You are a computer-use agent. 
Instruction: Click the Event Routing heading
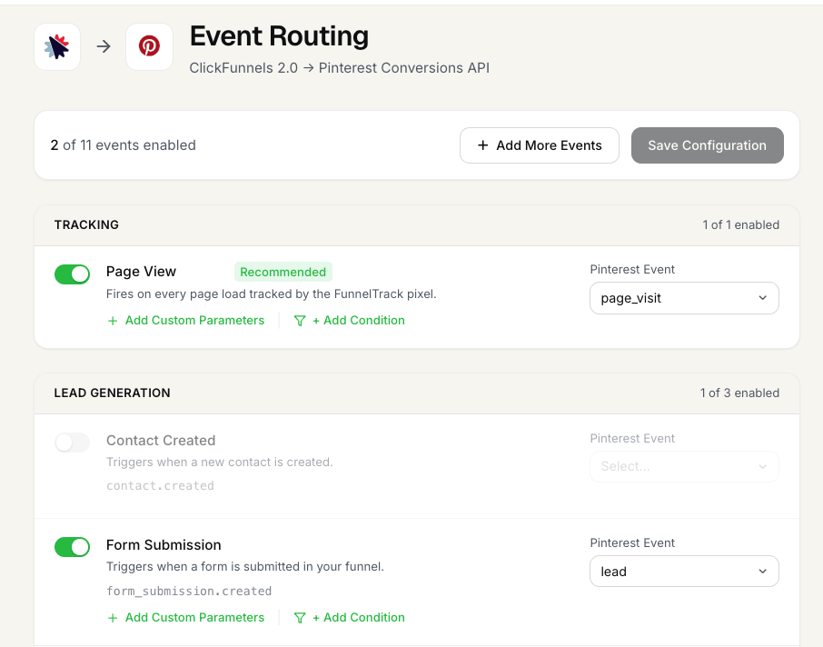pyautogui.click(x=279, y=36)
